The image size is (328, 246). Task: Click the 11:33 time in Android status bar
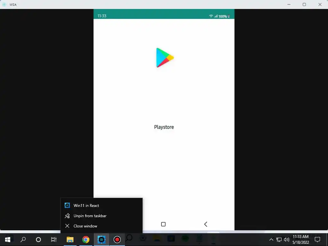click(102, 16)
